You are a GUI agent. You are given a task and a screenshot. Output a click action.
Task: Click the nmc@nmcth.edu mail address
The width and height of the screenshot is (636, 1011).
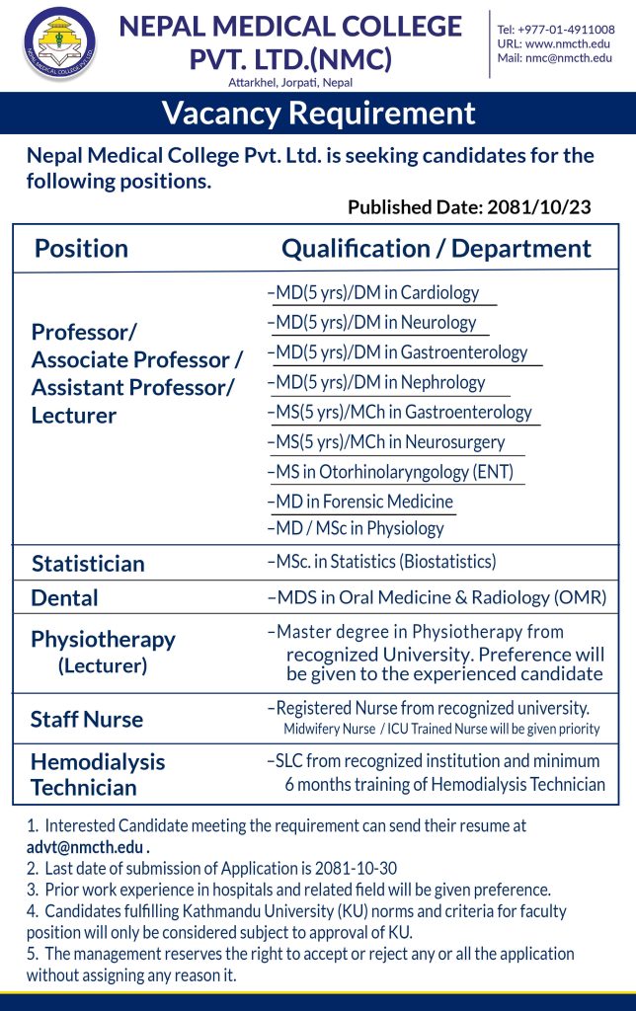pyautogui.click(x=568, y=58)
